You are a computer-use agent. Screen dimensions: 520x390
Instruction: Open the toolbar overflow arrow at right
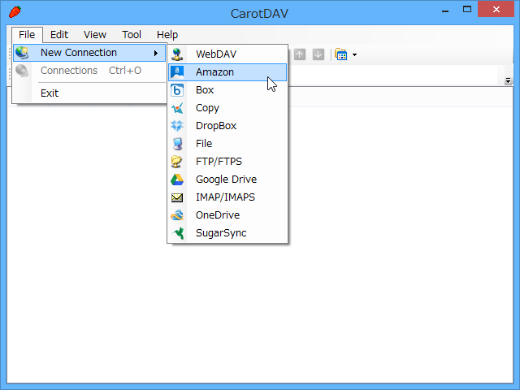coord(508,80)
